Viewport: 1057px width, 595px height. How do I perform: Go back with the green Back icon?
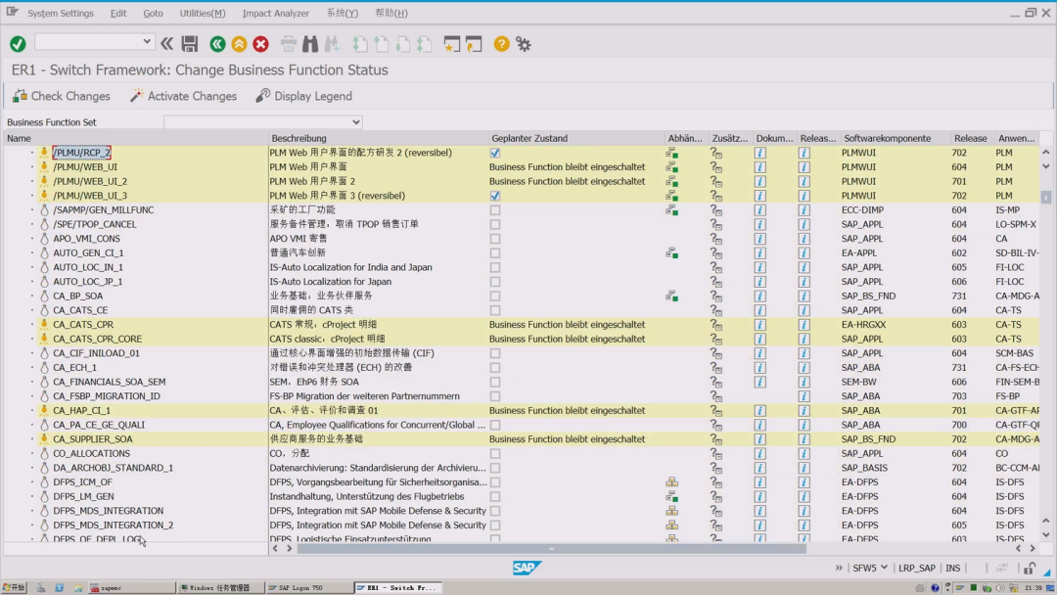point(217,44)
